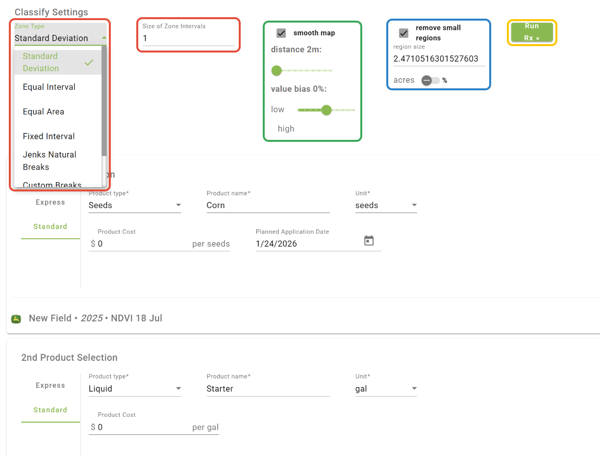Select Equal Interval zone type
The width and height of the screenshot is (600, 456).
[x=49, y=87]
